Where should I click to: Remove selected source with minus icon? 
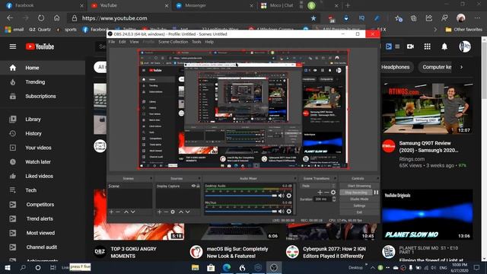tap(166, 212)
